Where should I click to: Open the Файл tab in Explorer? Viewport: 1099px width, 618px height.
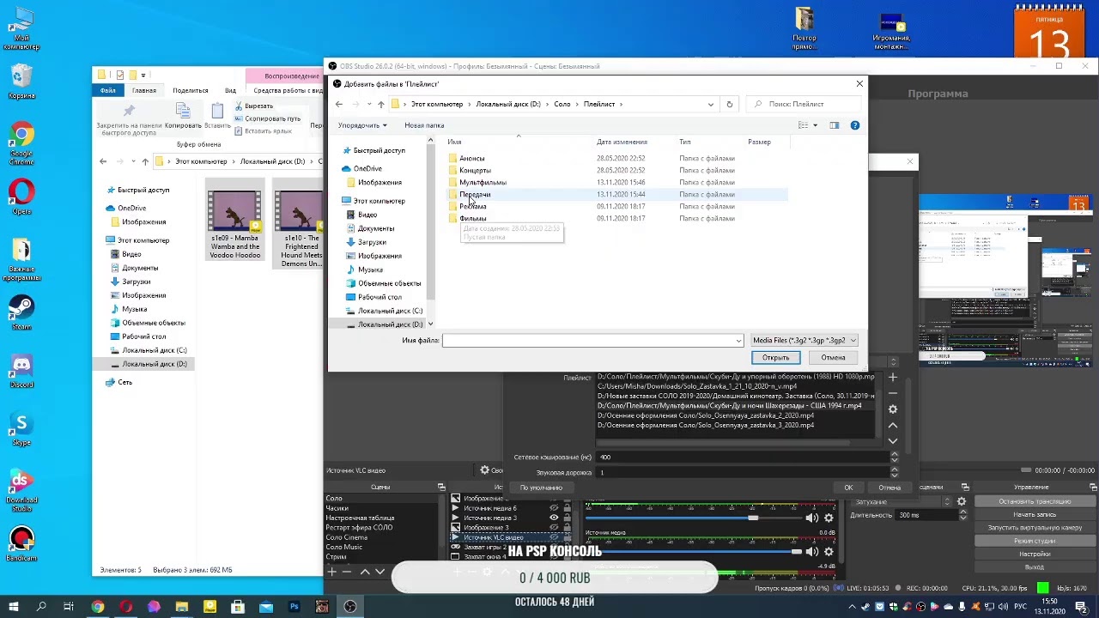pyautogui.click(x=108, y=90)
